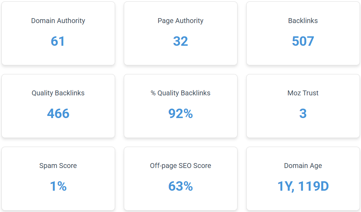Click the Domain Authority card label

coord(58,21)
